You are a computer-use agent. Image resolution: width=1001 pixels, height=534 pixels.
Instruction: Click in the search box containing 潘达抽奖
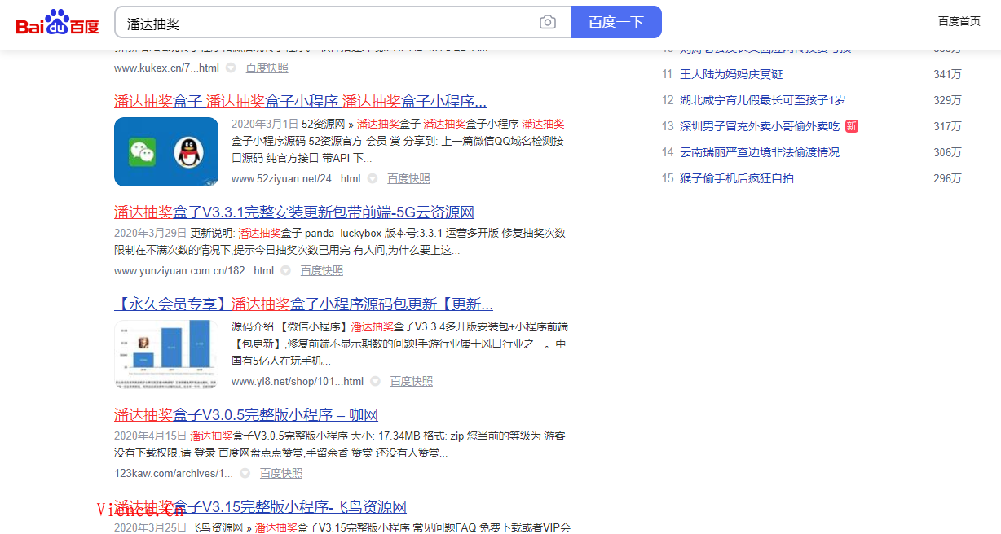point(326,23)
